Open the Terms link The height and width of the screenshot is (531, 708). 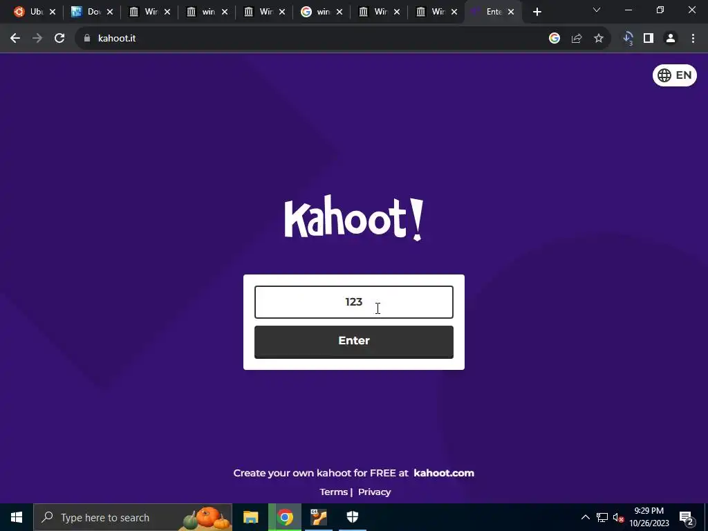pos(333,492)
